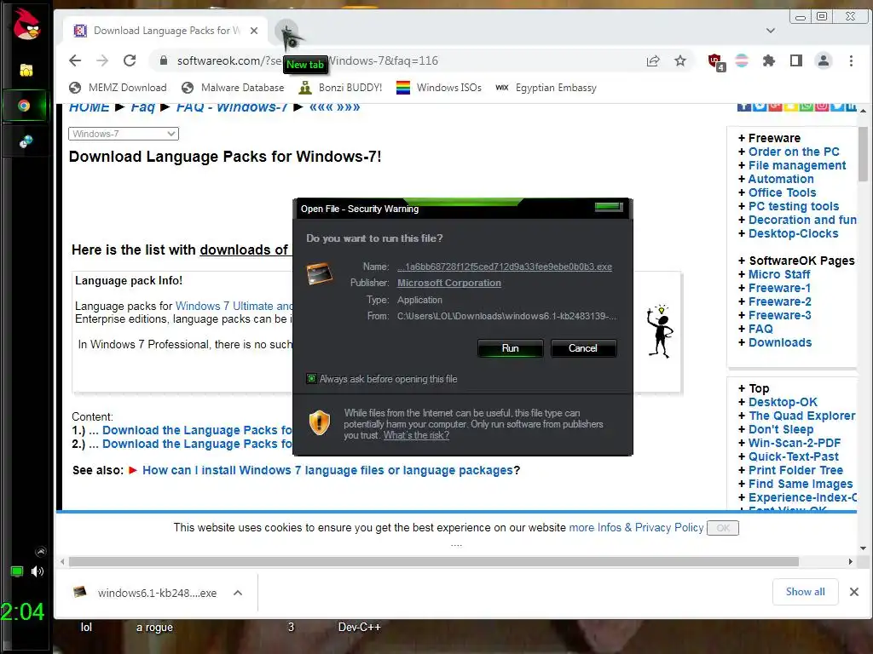
Task: Click the Angry Birds start icon
Action: [x=26, y=25]
